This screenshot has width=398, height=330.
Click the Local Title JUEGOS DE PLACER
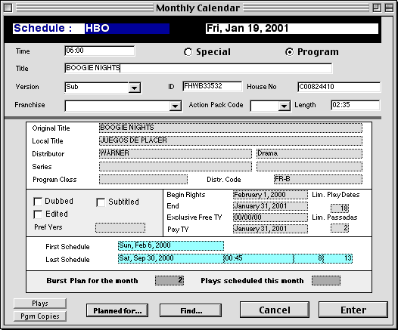[231, 140]
